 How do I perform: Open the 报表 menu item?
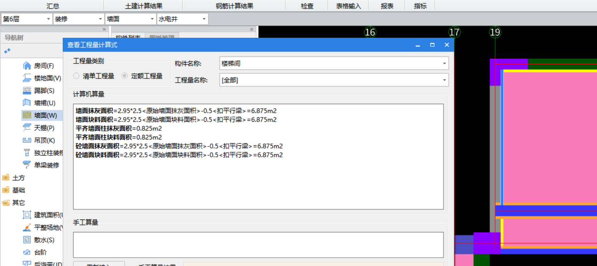point(386,5)
